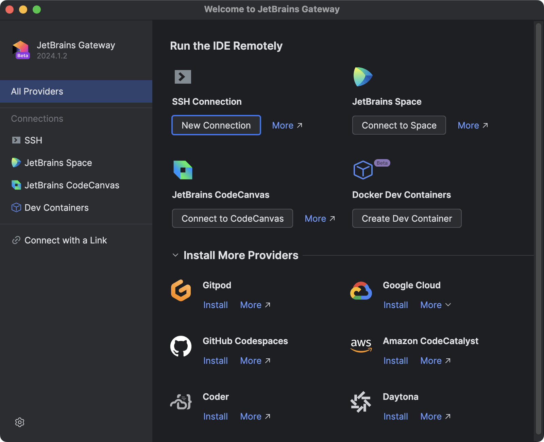Click the Gitpod logo
544x442 pixels.
pyautogui.click(x=181, y=290)
